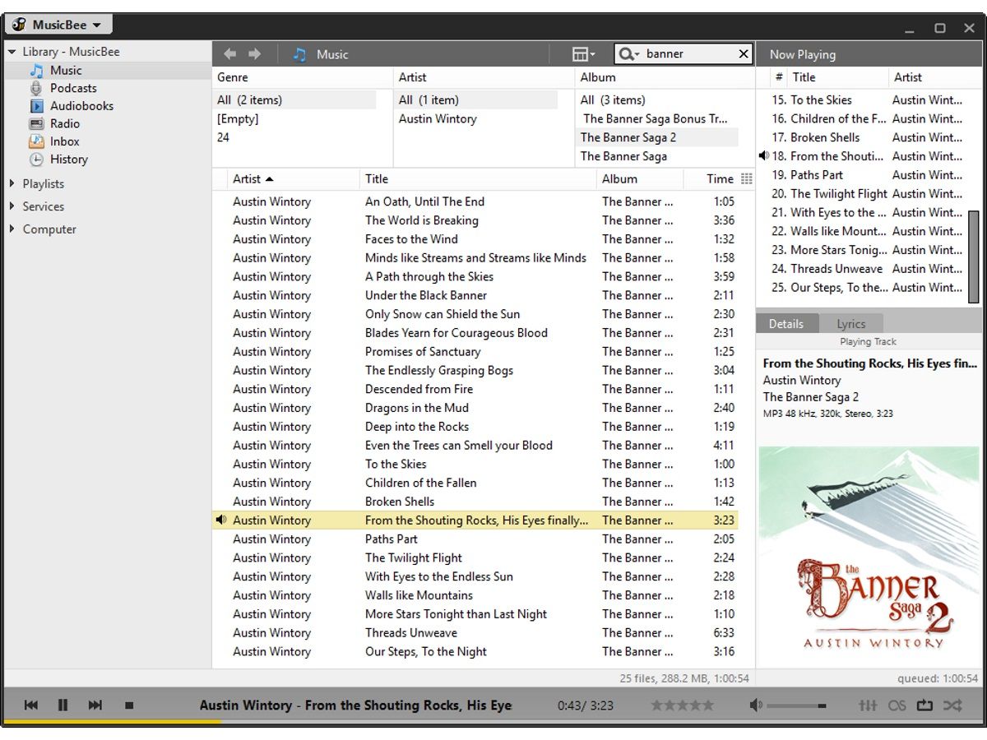Screen dimensions: 987x740
Task: Switch to the Details tab
Action: (786, 323)
